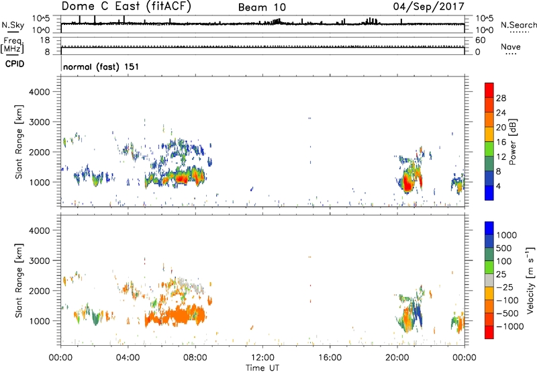Click 'Slant Range [km]' label of power panel
Image resolution: width=537 pixels, height=372 pixels.
(x=19, y=142)
